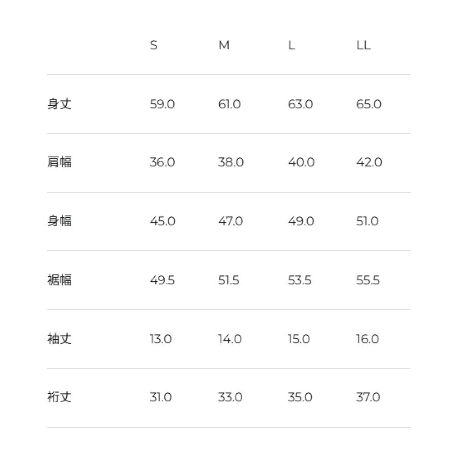Viewport: 456px width, 456px height.
Task: Click the 15.0 value under L
Action: pos(299,339)
